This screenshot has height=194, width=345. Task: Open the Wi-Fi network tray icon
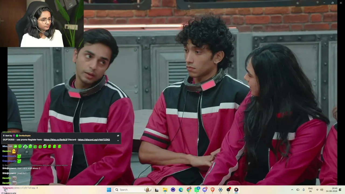[317, 190]
